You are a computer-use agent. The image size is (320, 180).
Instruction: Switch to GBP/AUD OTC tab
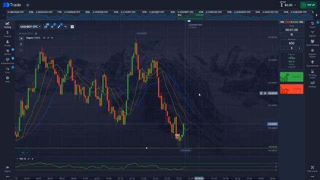click(x=20, y=15)
